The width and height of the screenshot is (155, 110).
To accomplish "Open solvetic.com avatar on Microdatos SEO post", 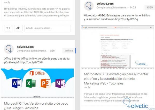I will (89, 6).
